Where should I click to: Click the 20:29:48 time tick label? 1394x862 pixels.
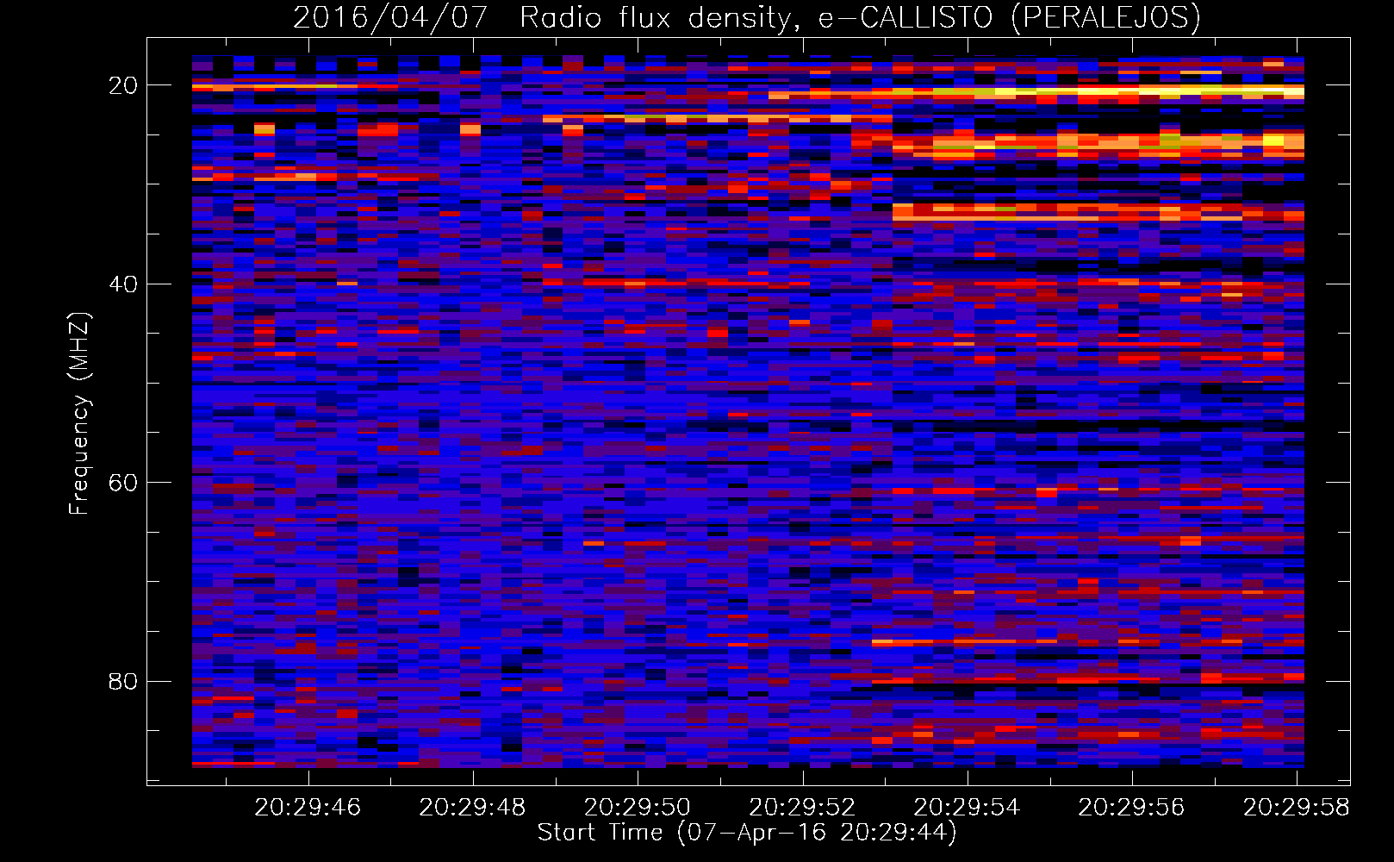pos(472,808)
